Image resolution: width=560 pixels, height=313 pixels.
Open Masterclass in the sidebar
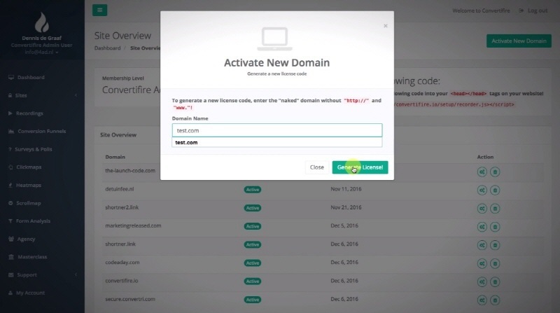click(x=32, y=257)
